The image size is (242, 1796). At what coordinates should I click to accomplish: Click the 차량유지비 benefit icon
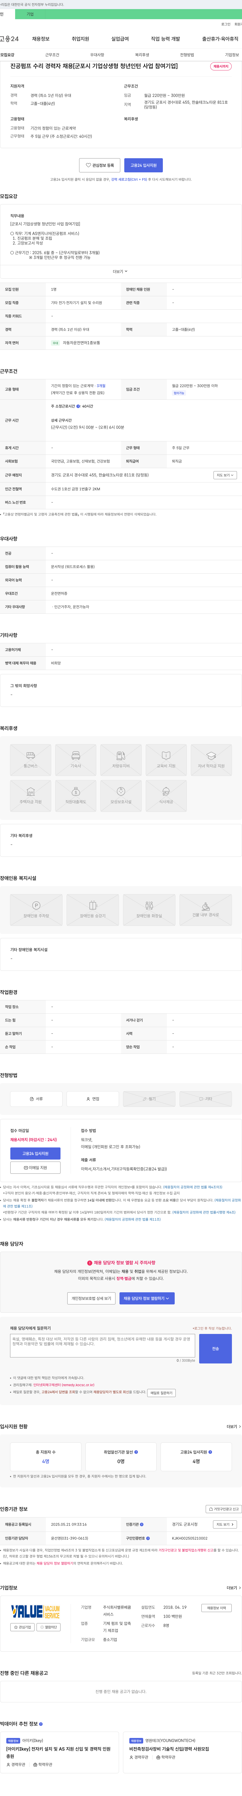[x=121, y=760]
